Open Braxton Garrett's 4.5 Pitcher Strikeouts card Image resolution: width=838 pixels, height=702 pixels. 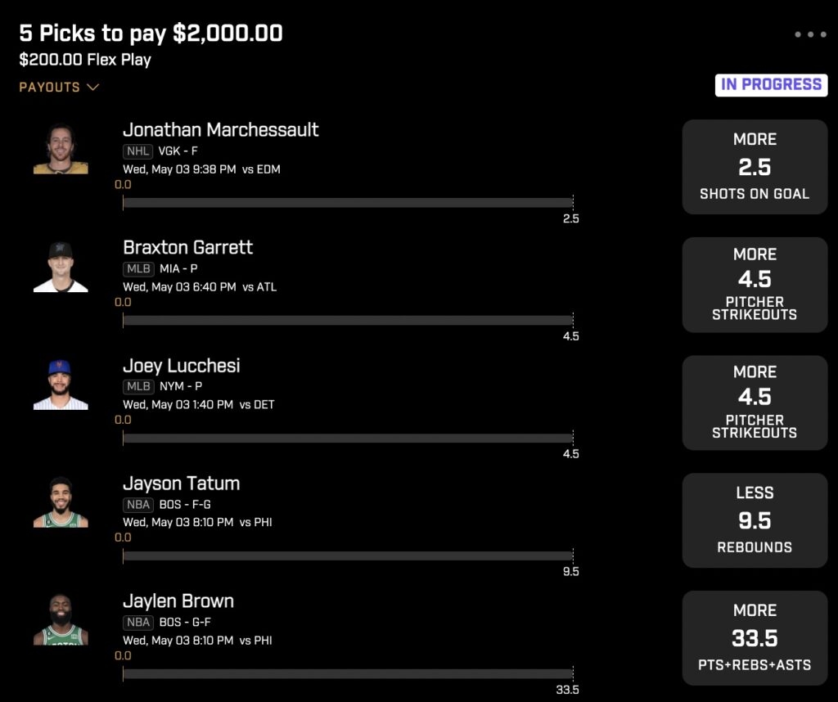click(755, 285)
